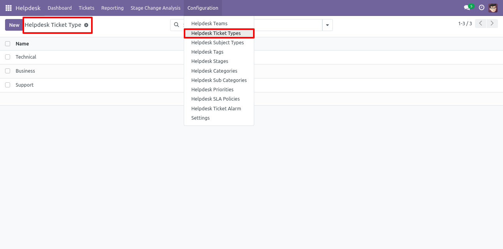Viewport: 503px width, 249px height.
Task: Select Helpdesk Sub Categories entry
Action: point(219,80)
